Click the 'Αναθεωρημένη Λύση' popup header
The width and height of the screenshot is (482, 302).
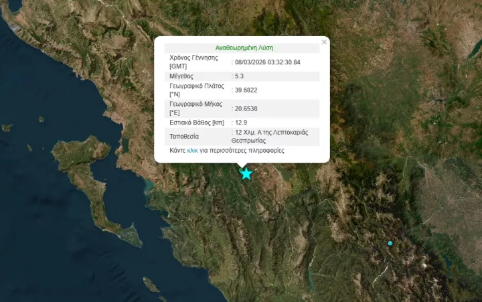(x=244, y=48)
